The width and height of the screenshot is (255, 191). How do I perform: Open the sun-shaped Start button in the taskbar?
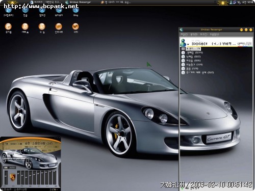[x=12, y=3]
